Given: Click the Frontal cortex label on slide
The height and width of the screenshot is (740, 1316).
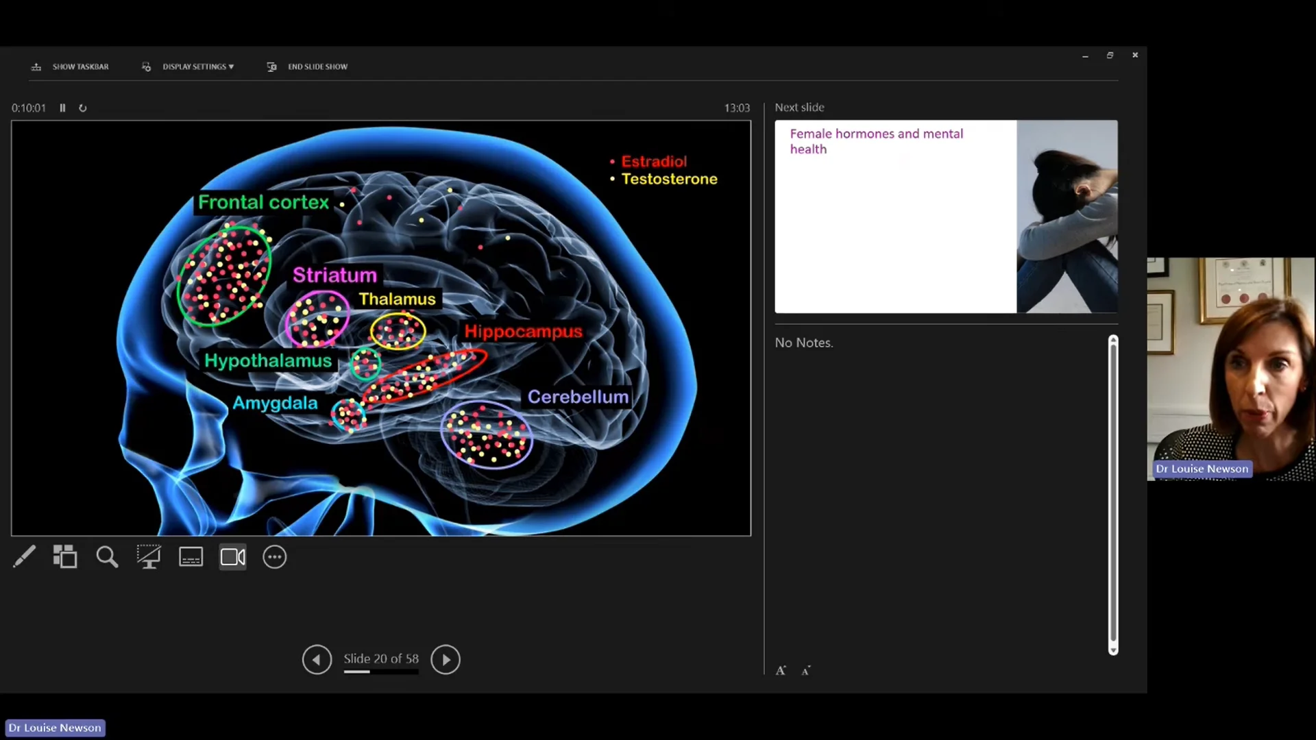Looking at the screenshot, I should (x=264, y=202).
